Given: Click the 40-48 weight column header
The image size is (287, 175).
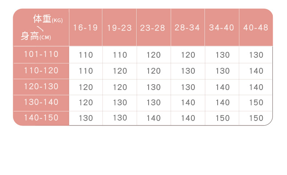Looking at the screenshot, I should [256, 28].
